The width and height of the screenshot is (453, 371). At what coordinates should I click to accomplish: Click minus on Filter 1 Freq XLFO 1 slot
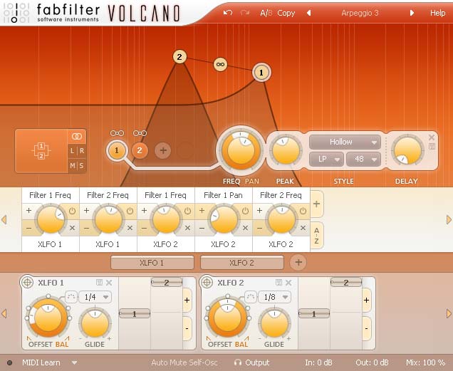click(28, 228)
